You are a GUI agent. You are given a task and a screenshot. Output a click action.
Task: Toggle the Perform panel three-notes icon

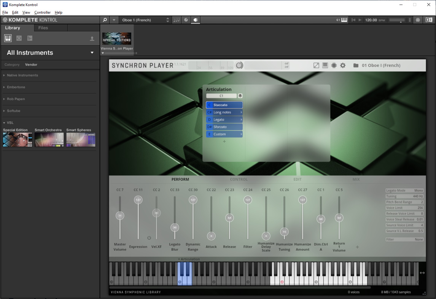click(x=176, y=20)
